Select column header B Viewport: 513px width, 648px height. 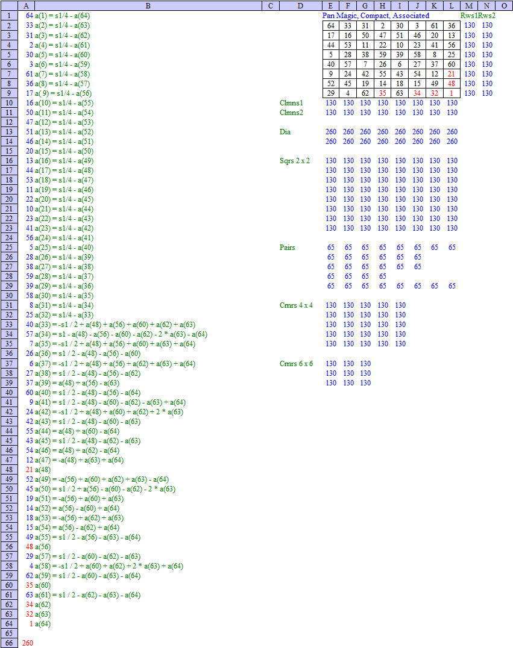click(148, 6)
